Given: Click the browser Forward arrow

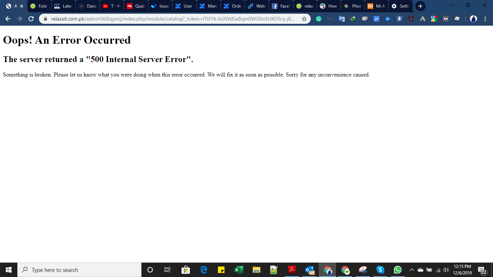Looking at the screenshot, I should tap(19, 19).
